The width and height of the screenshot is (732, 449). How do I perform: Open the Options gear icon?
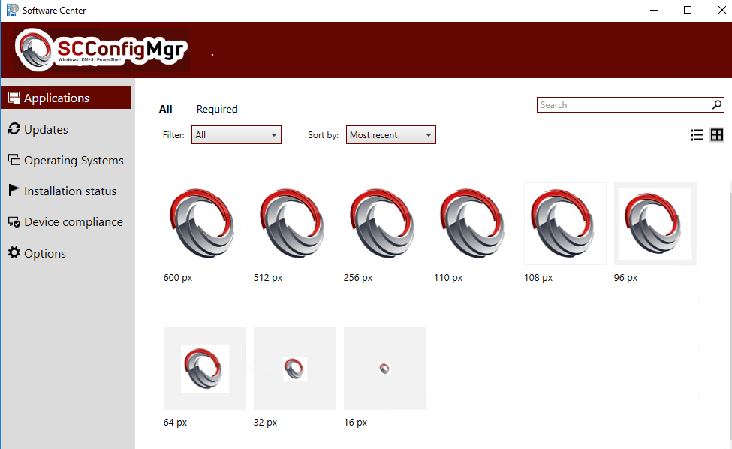[x=14, y=253]
